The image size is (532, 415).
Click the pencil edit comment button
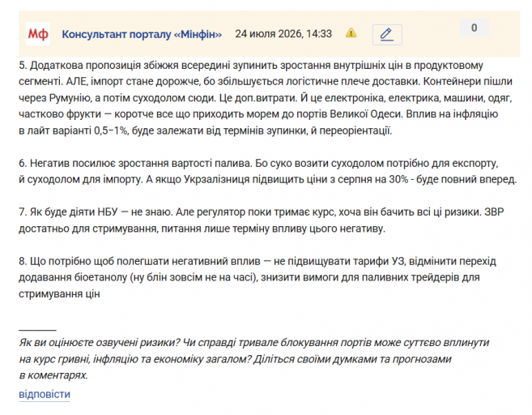coord(387,35)
